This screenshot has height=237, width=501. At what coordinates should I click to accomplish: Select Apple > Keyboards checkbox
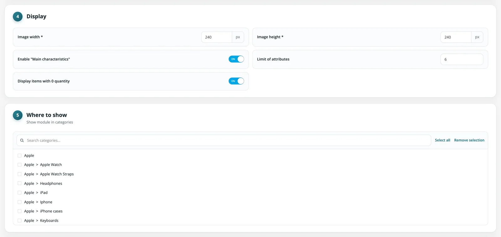[x=19, y=221]
